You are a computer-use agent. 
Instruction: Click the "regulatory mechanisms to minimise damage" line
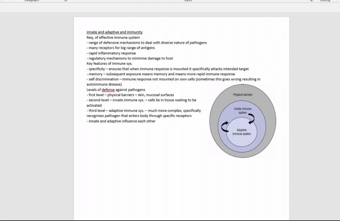(130, 58)
